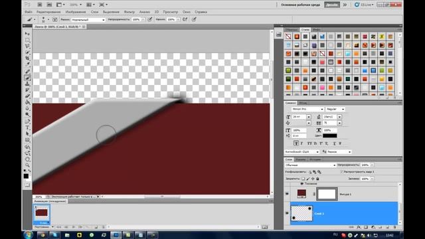Click the Дизайн workspace button

pyautogui.click(x=332, y=5)
